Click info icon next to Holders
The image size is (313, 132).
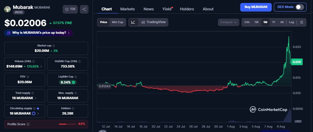click(x=73, y=109)
